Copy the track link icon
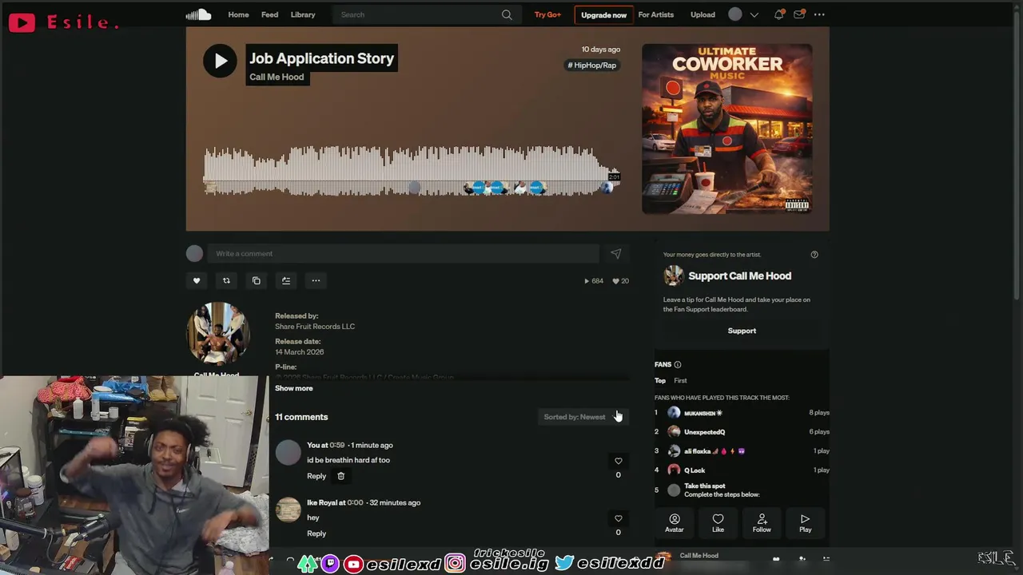This screenshot has width=1023, height=575. click(x=256, y=280)
